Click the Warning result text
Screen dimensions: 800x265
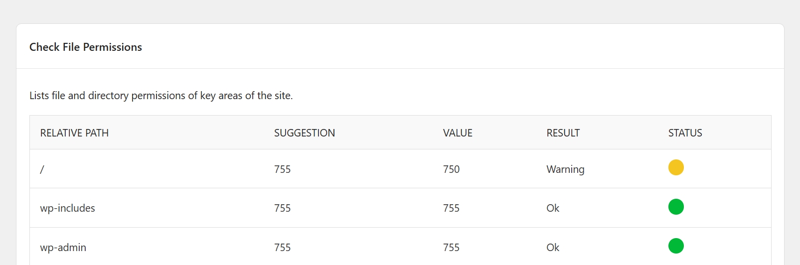(565, 169)
